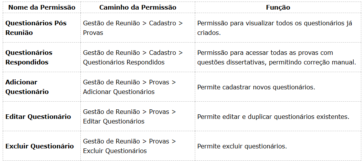Click the 'Editar Questionário' permission name
The height and width of the screenshot is (163, 364).
[x=38, y=117]
